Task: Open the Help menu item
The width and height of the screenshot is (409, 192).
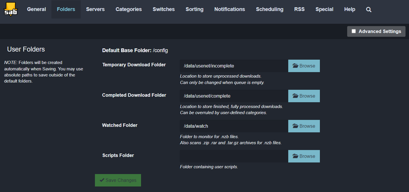Action: [349, 9]
